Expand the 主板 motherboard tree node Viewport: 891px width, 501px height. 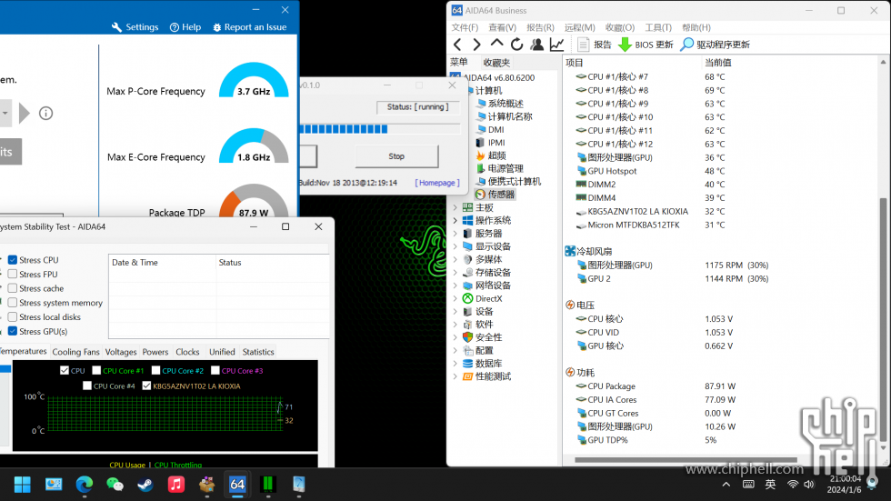(456, 207)
